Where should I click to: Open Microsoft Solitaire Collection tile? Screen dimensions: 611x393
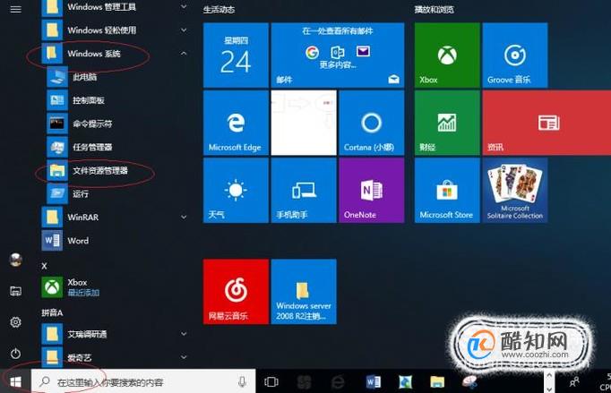pyautogui.click(x=515, y=190)
